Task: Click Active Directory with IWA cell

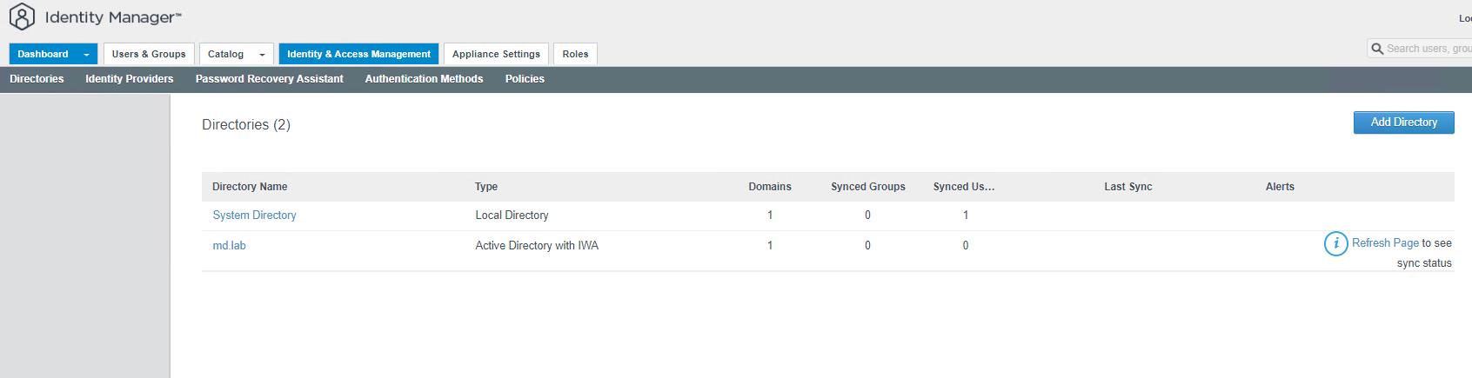Action: (x=537, y=246)
